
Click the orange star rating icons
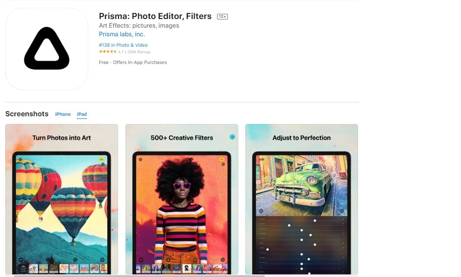tap(108, 52)
